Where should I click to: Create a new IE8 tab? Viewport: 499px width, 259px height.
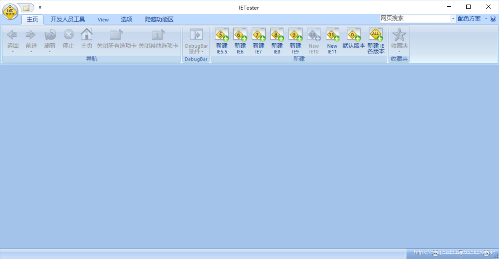tap(277, 41)
